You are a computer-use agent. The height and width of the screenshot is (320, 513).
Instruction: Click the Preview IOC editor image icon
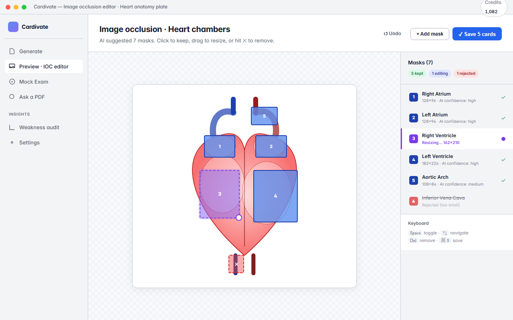(12, 66)
